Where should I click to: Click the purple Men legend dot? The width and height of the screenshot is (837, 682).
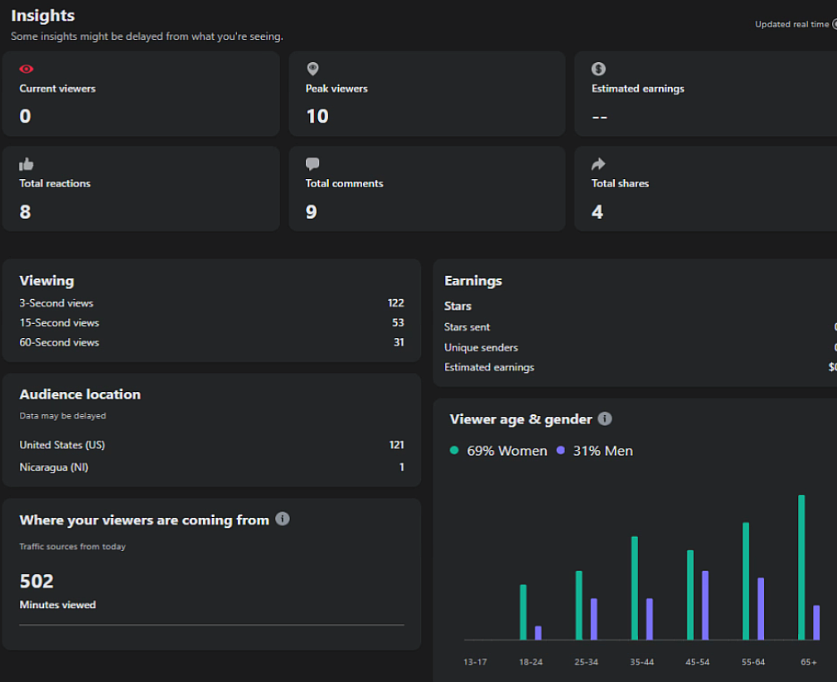561,450
